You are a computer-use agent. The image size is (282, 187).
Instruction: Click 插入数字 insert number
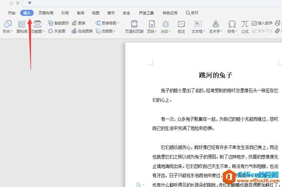tap(262, 23)
